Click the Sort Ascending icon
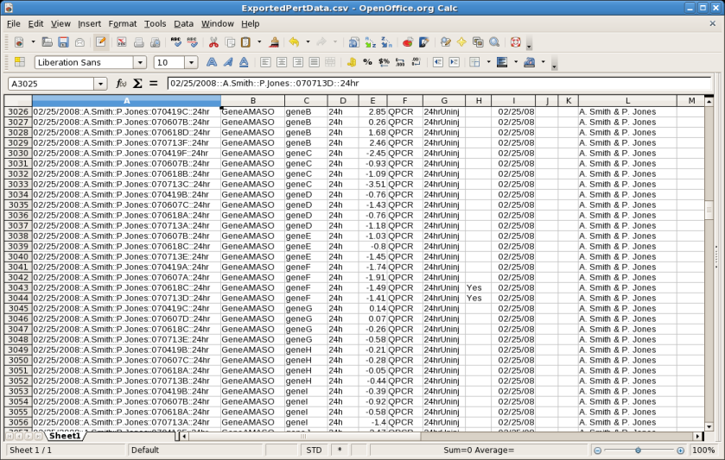Image resolution: width=725 pixels, height=460 pixels. pos(370,42)
